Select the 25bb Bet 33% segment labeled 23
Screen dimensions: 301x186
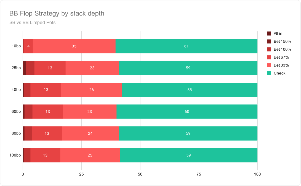coord(92,68)
